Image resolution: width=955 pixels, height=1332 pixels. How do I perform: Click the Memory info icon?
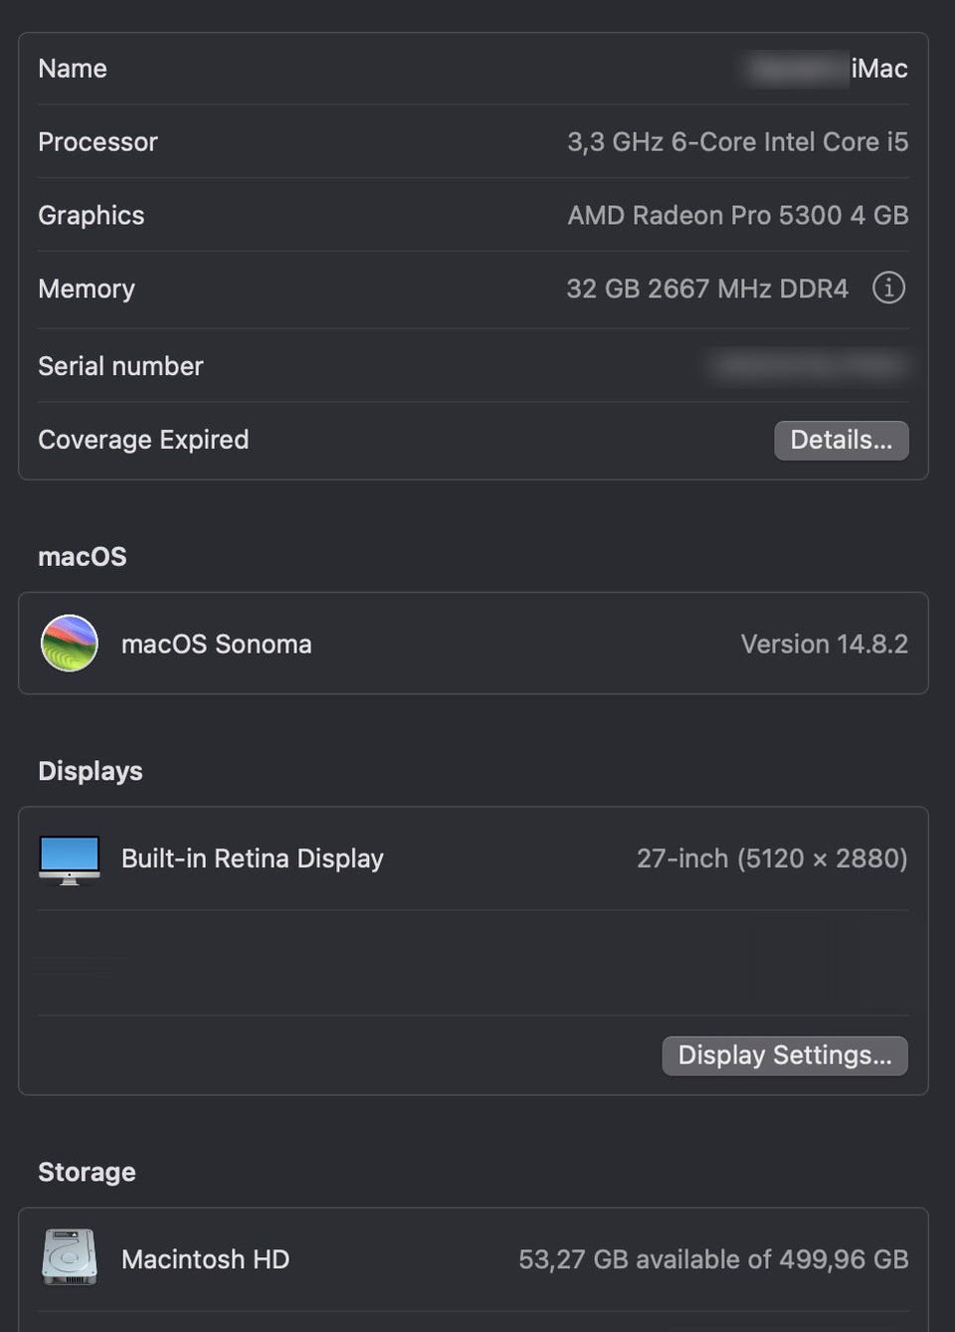888,288
